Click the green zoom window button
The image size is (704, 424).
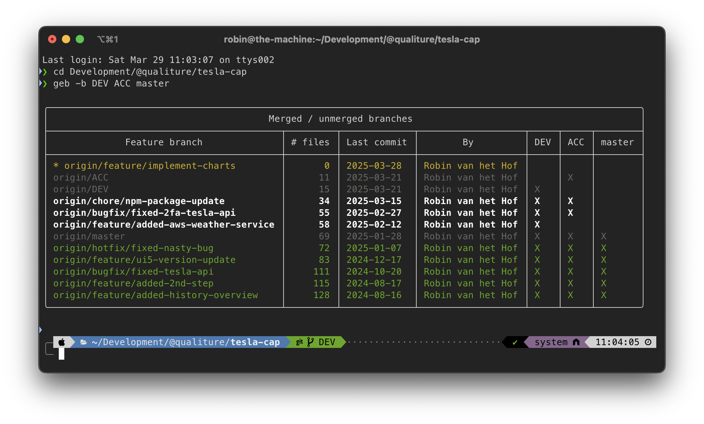[80, 39]
